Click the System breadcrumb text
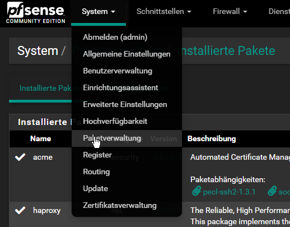 pyautogui.click(x=38, y=50)
